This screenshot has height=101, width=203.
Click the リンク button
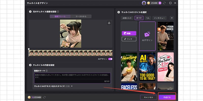pos(129,39)
